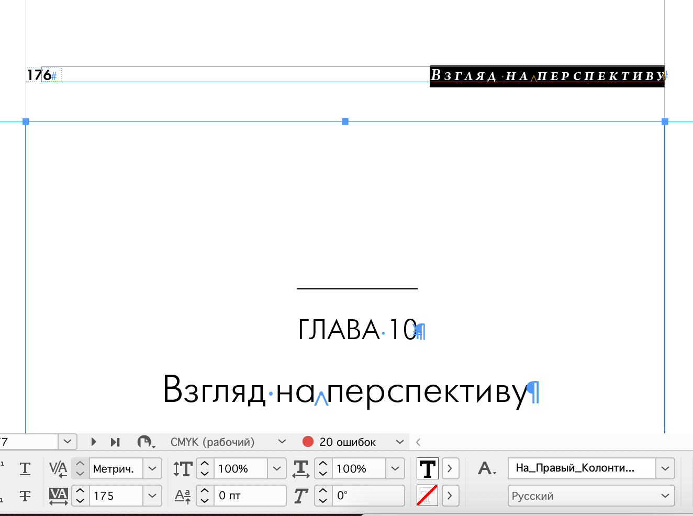Decrease horizontal scale with down arrow
Screen dimensions: 693x516
(x=323, y=474)
